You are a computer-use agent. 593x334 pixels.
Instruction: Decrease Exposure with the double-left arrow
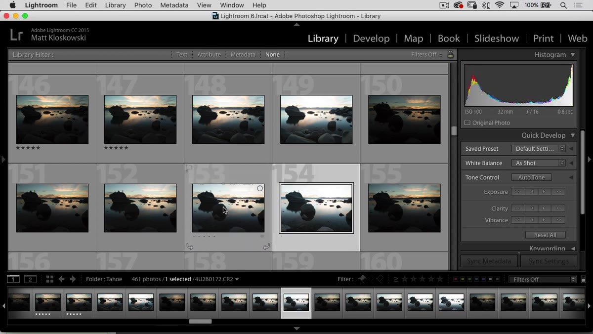[x=518, y=192]
